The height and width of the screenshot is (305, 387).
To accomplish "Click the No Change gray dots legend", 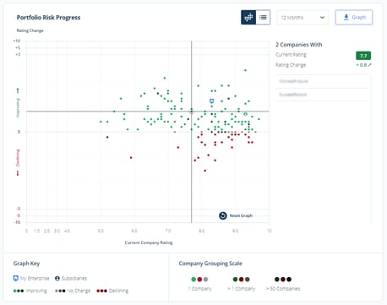I will point(60,291).
